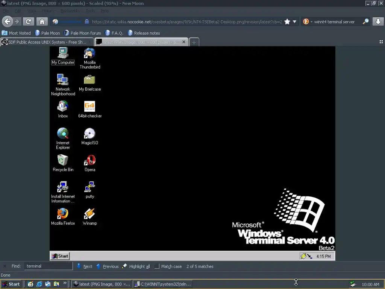Viewport: 385px width, 289px height.
Task: Open the F.A.Q. bookmark
Action: (114, 33)
